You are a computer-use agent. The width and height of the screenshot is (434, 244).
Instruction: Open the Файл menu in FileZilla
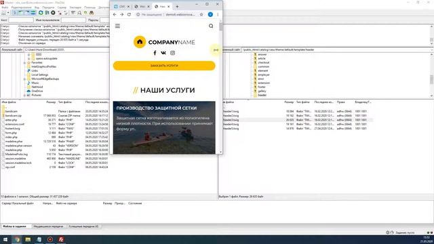tap(5, 7)
